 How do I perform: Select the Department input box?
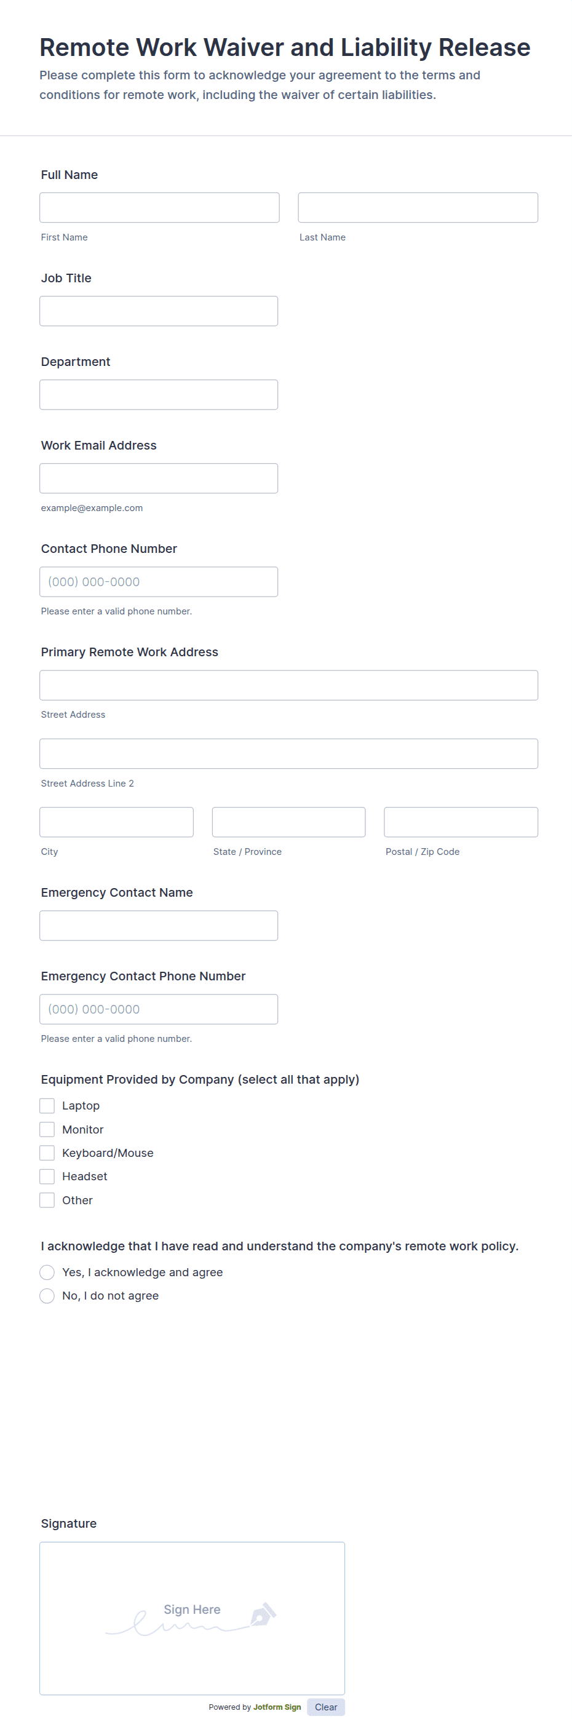click(x=159, y=394)
